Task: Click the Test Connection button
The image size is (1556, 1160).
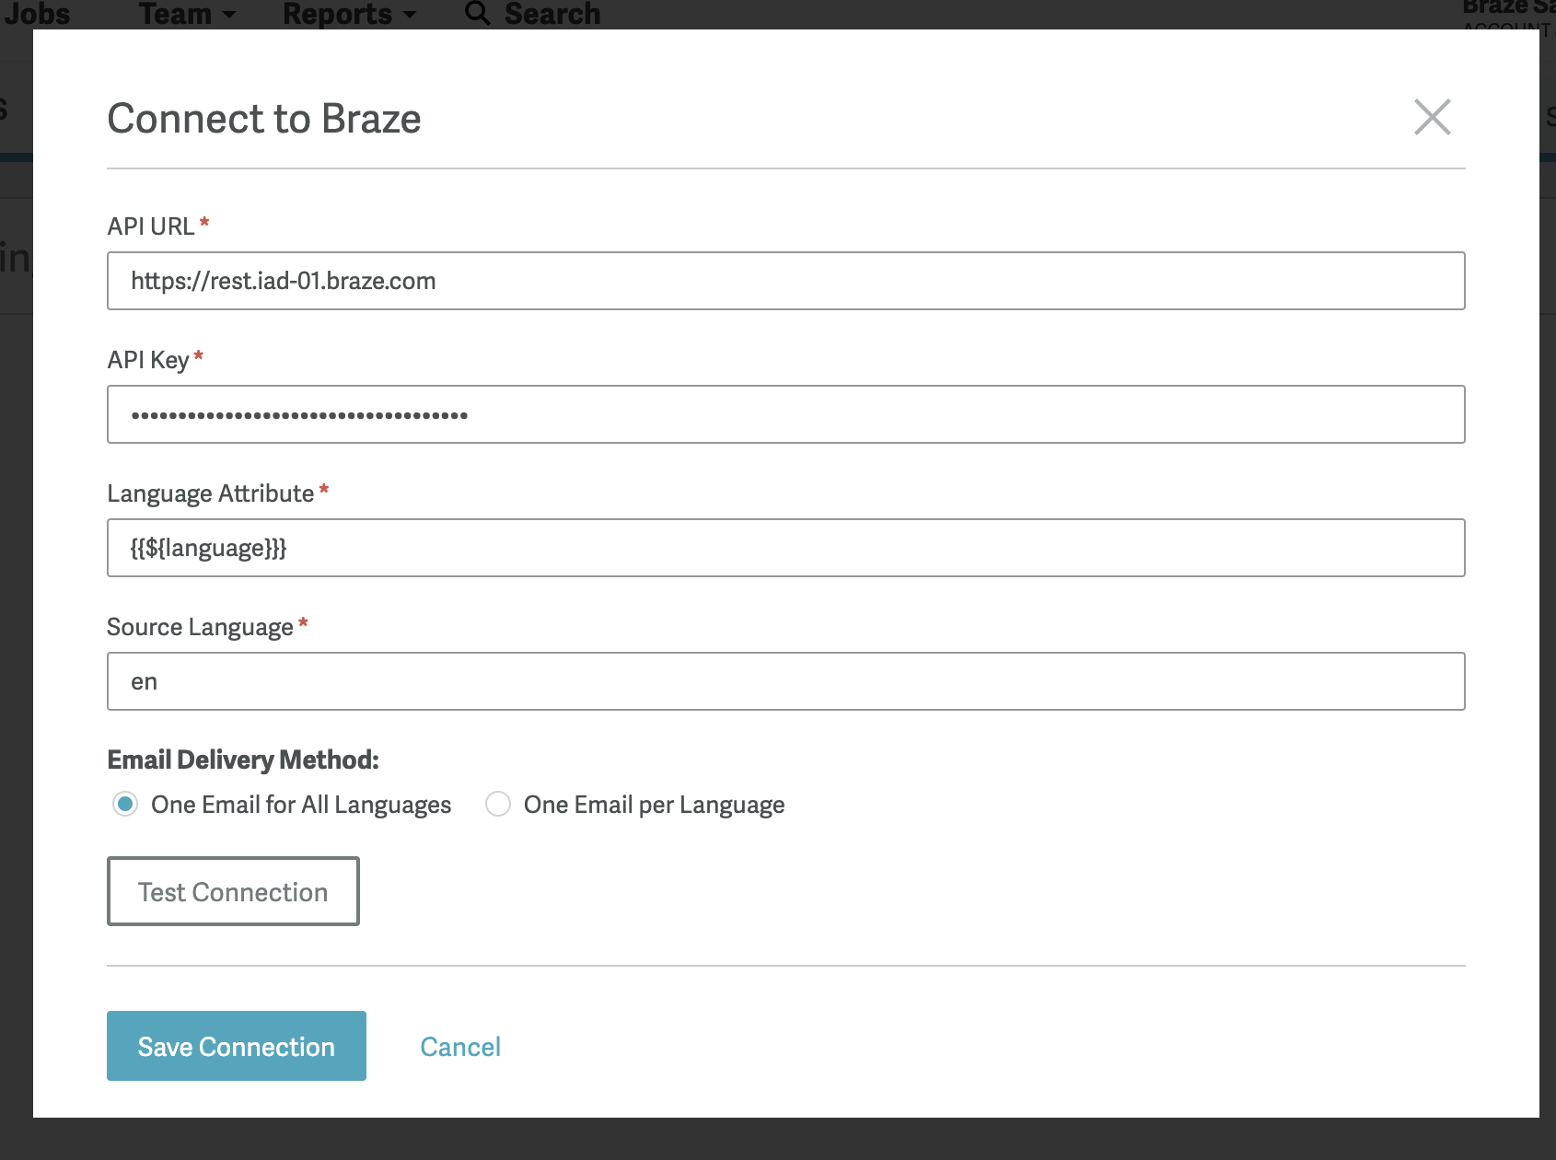Action: pyautogui.click(x=232, y=891)
